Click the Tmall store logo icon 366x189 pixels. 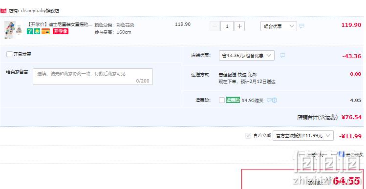(x=3, y=11)
